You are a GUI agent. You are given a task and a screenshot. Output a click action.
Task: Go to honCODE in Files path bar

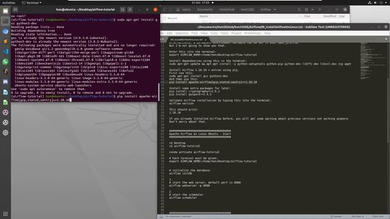coord(247,10)
